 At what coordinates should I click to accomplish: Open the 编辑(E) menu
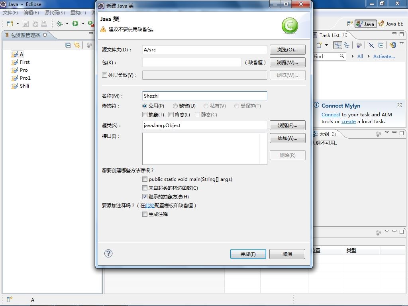coord(31,12)
